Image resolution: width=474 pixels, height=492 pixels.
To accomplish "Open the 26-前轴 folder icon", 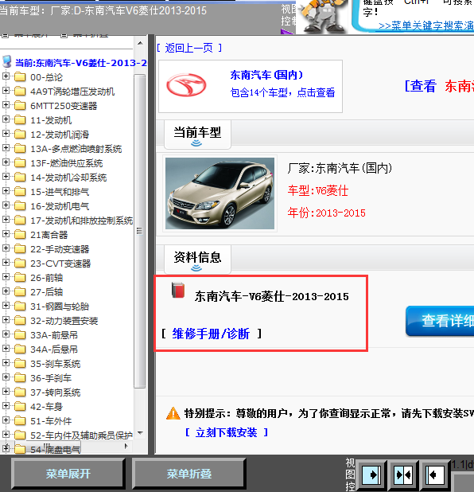I will pos(20,277).
